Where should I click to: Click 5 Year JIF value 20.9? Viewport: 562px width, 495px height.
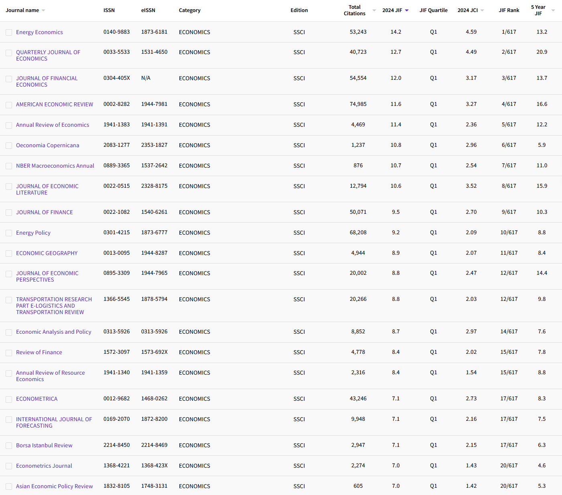pos(542,52)
